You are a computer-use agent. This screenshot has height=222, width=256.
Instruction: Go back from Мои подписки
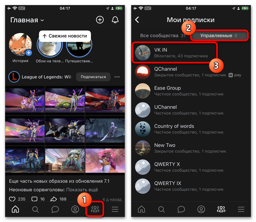click(x=137, y=20)
